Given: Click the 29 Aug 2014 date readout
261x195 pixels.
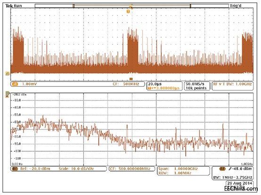Looking at the screenshot, I should 239,183.
